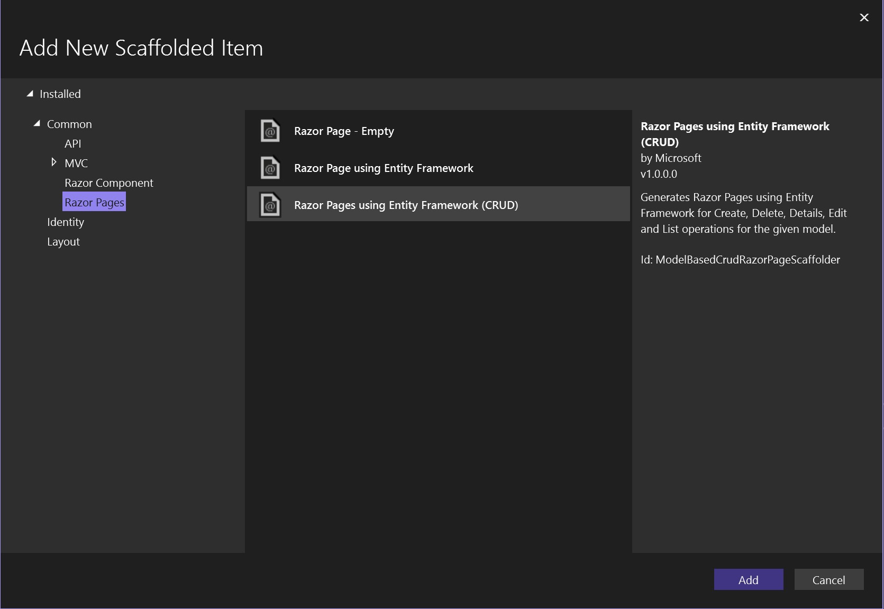Viewport: 884px width, 609px height.
Task: Click the bold Razor Pages (CRUD) description title
Action: tap(735, 134)
